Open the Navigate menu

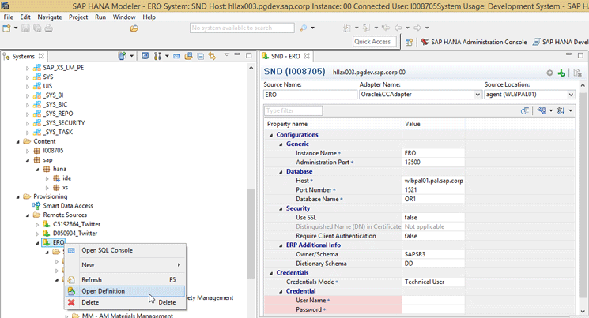click(x=50, y=17)
